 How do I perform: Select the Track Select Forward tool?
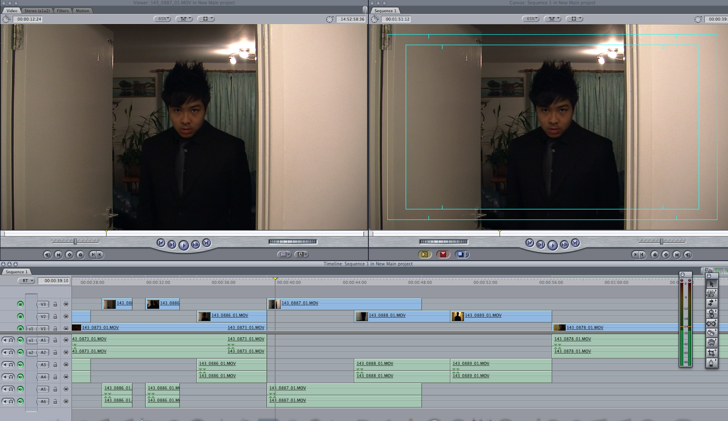pyautogui.click(x=712, y=303)
